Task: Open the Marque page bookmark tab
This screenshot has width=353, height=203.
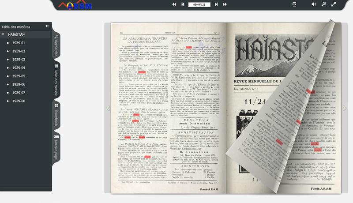Action: point(56,149)
